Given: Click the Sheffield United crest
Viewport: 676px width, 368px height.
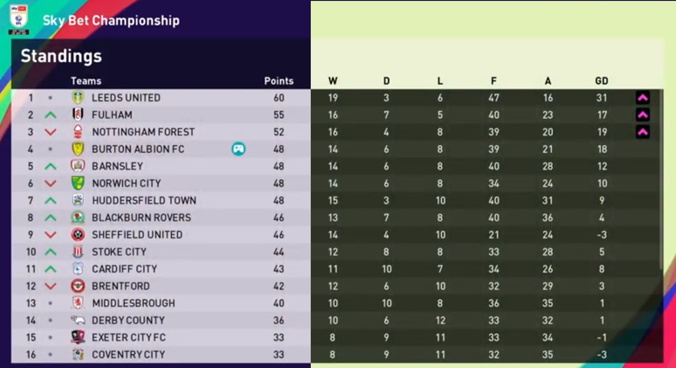Looking at the screenshot, I should pos(78,235).
